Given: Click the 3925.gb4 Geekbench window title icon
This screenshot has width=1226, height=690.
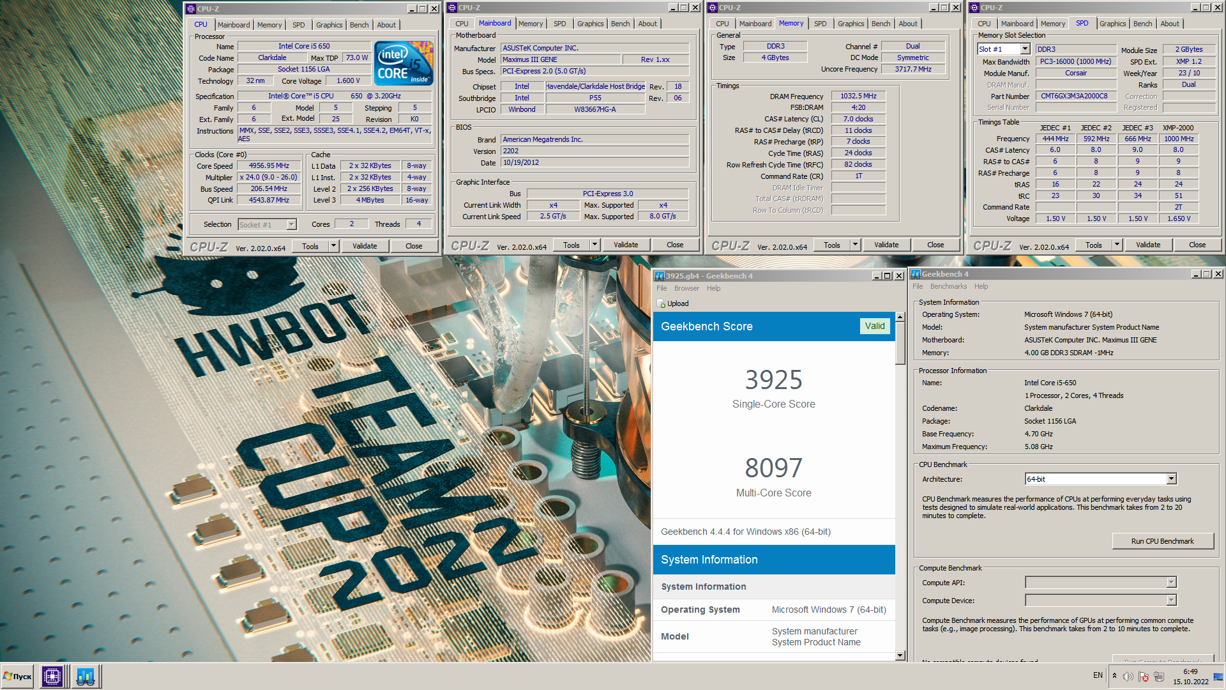Looking at the screenshot, I should point(660,276).
